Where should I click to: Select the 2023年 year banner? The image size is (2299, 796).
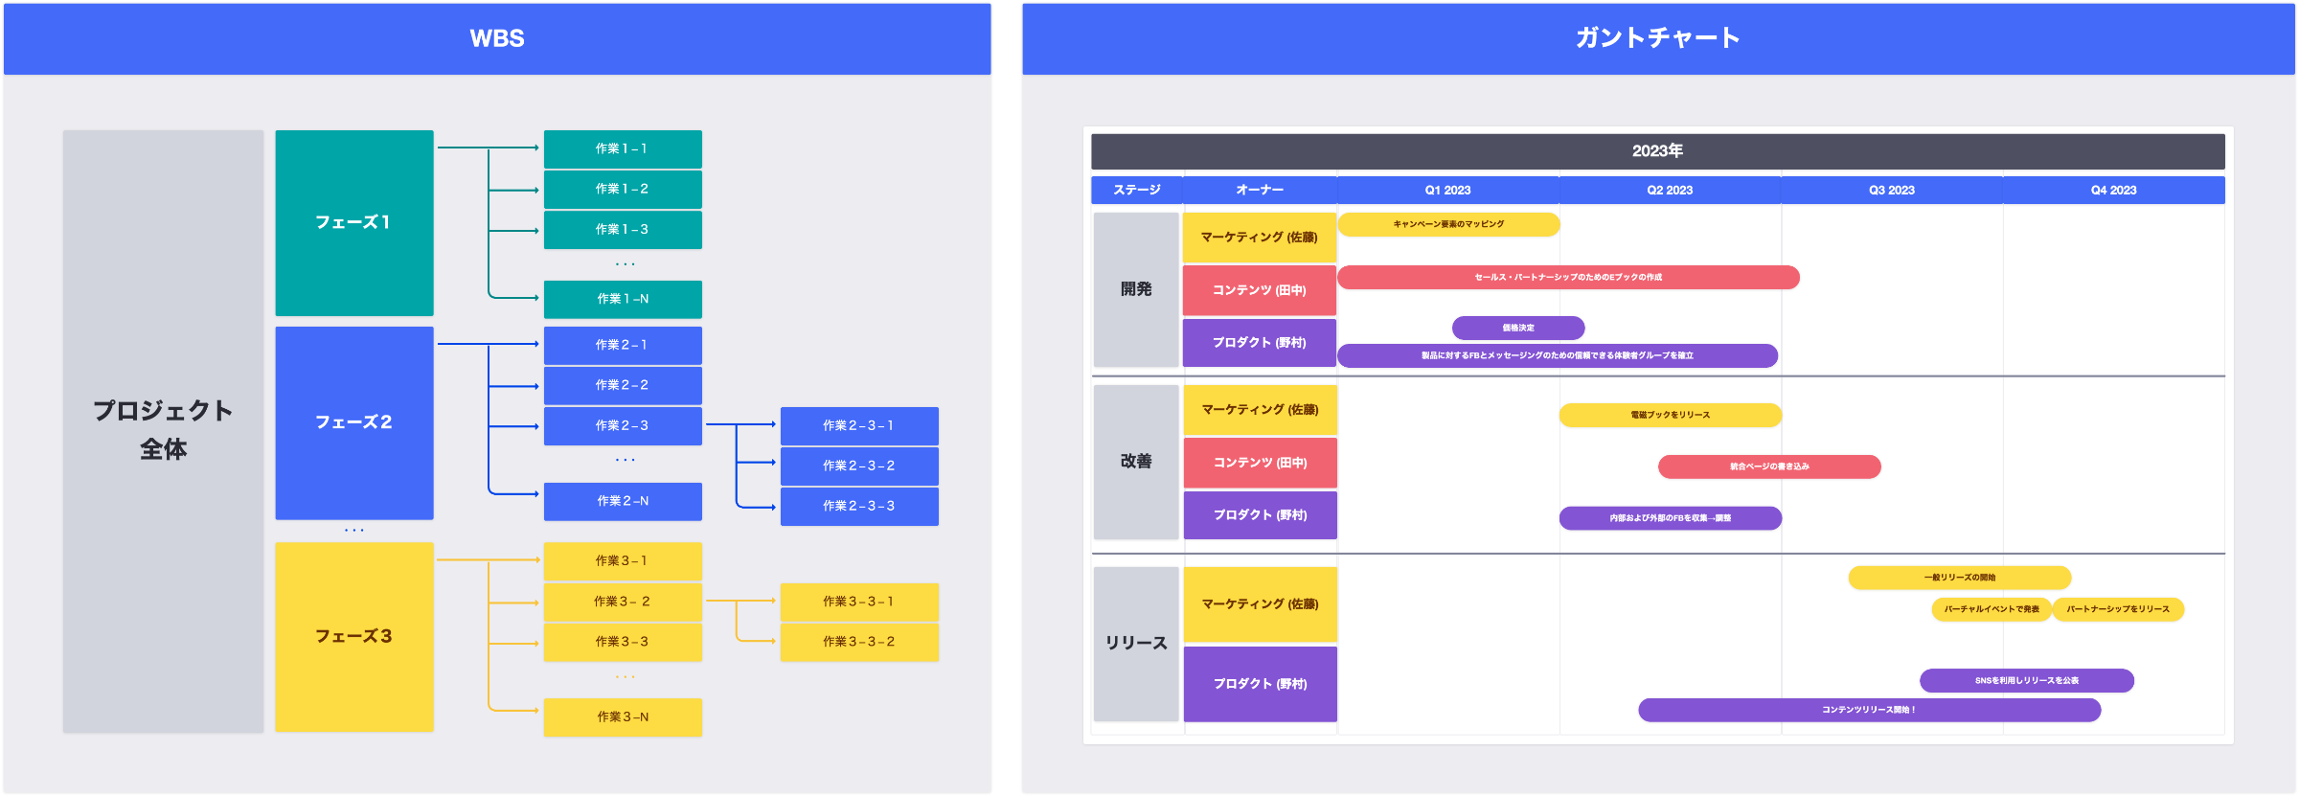[1657, 151]
